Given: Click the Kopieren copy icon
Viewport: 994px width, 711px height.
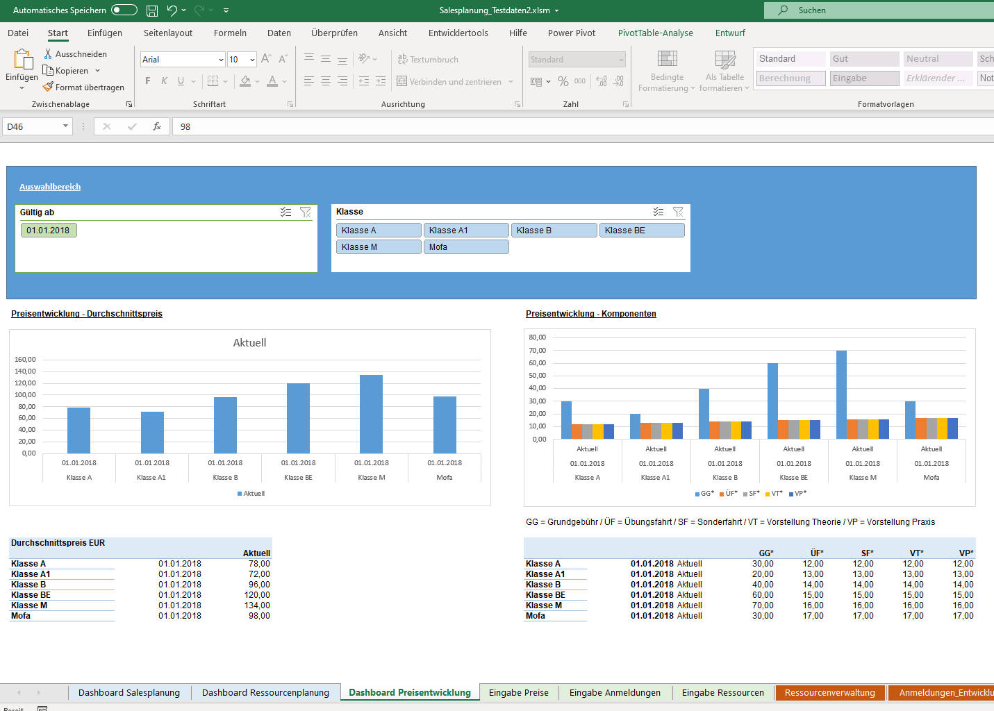Looking at the screenshot, I should pos(48,70).
